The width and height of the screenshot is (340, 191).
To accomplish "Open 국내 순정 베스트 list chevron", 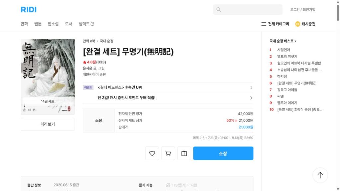I will 295,41.
